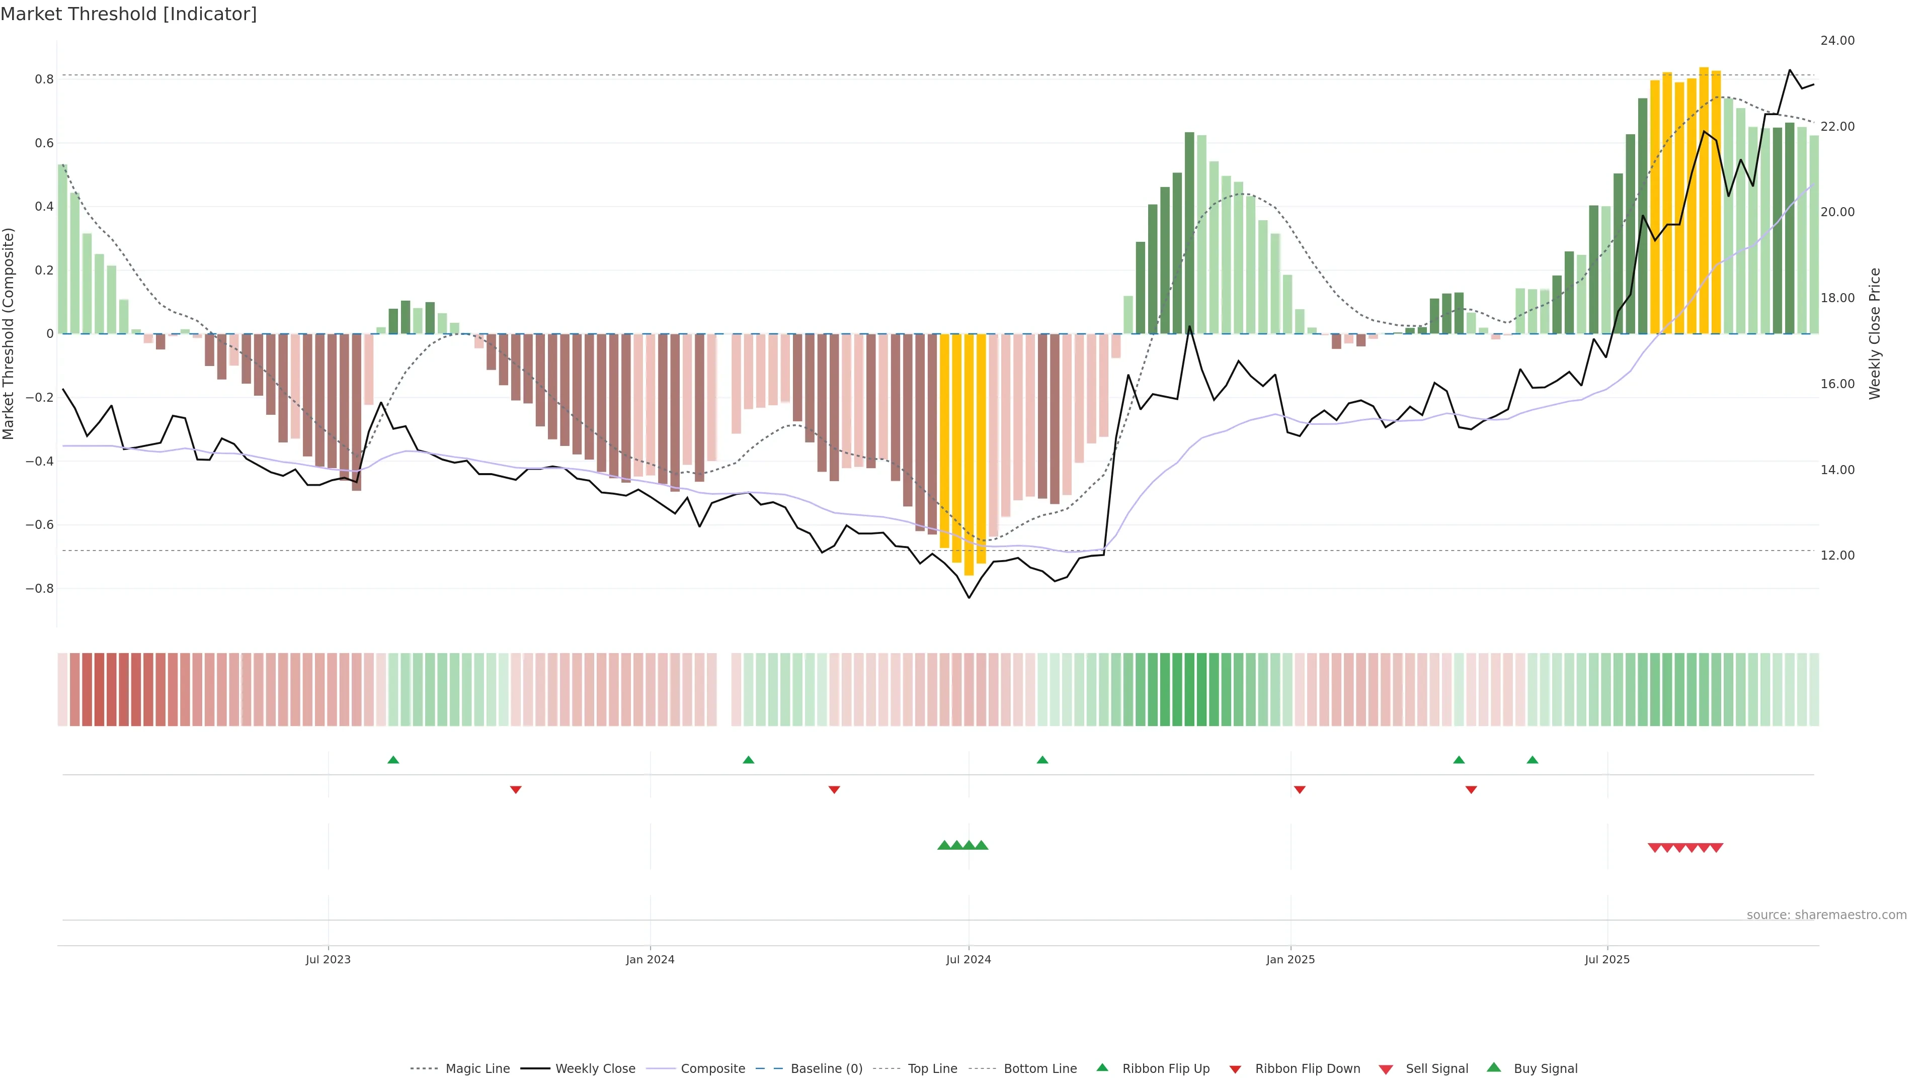Screen dimensions: 1932x1086
Task: Click the leftmost green ribbon flip up marker
Action: [x=393, y=760]
